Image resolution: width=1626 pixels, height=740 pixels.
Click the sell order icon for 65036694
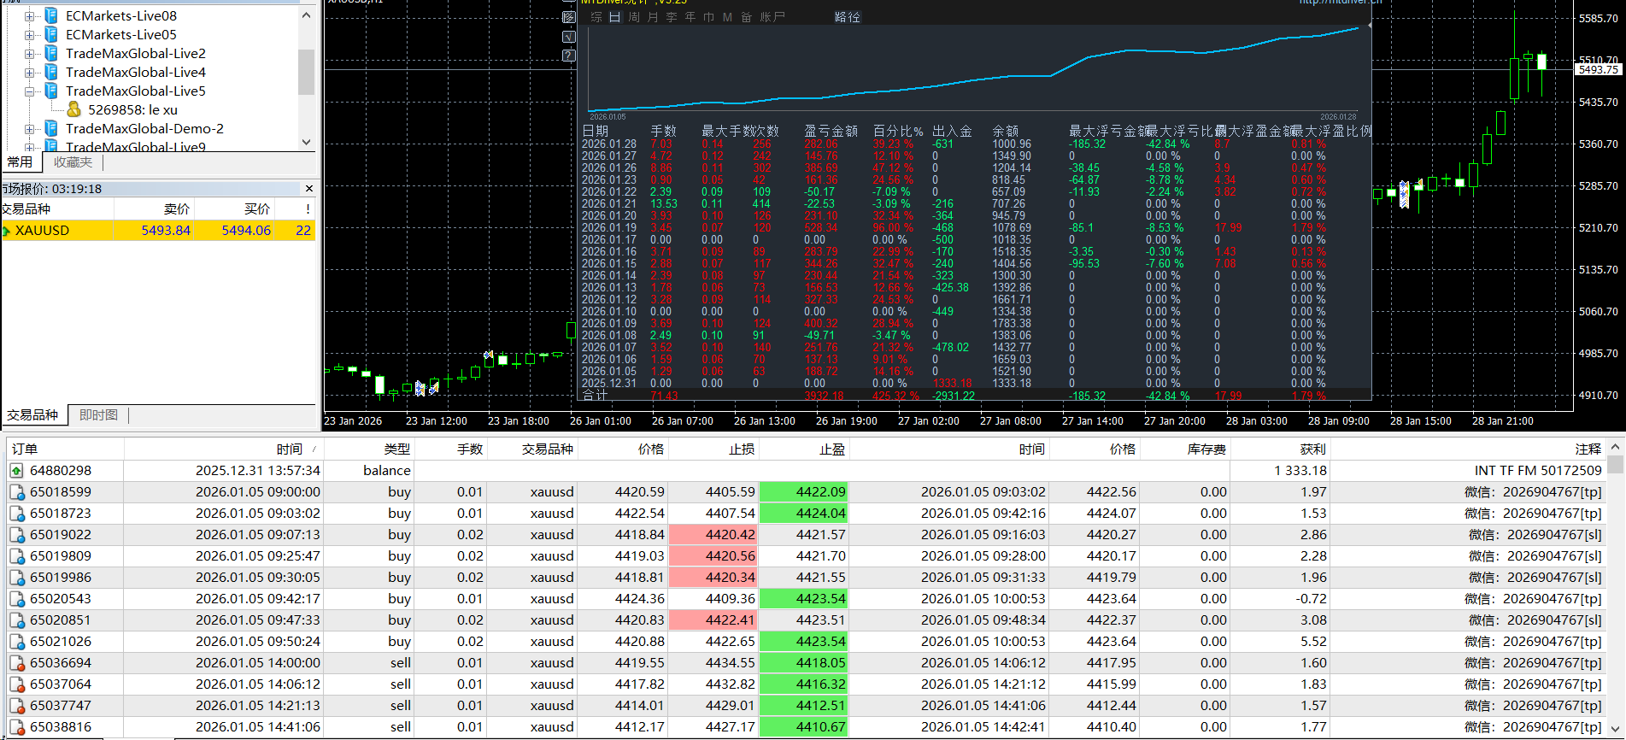pos(16,663)
